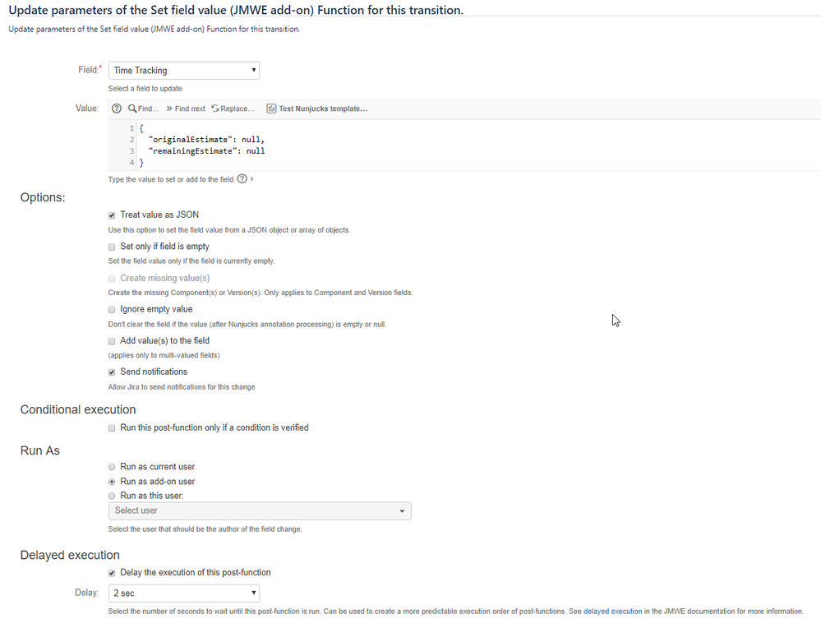The width and height of the screenshot is (821, 628).
Task: Open Test Nunjucks template tool
Action: 316,109
